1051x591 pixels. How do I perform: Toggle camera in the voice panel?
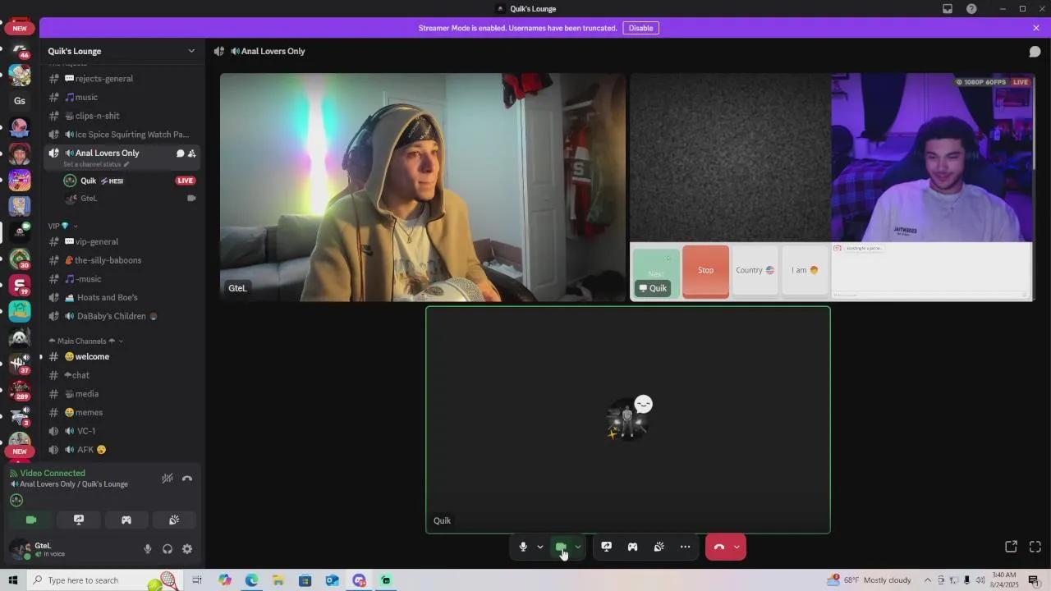(31, 520)
